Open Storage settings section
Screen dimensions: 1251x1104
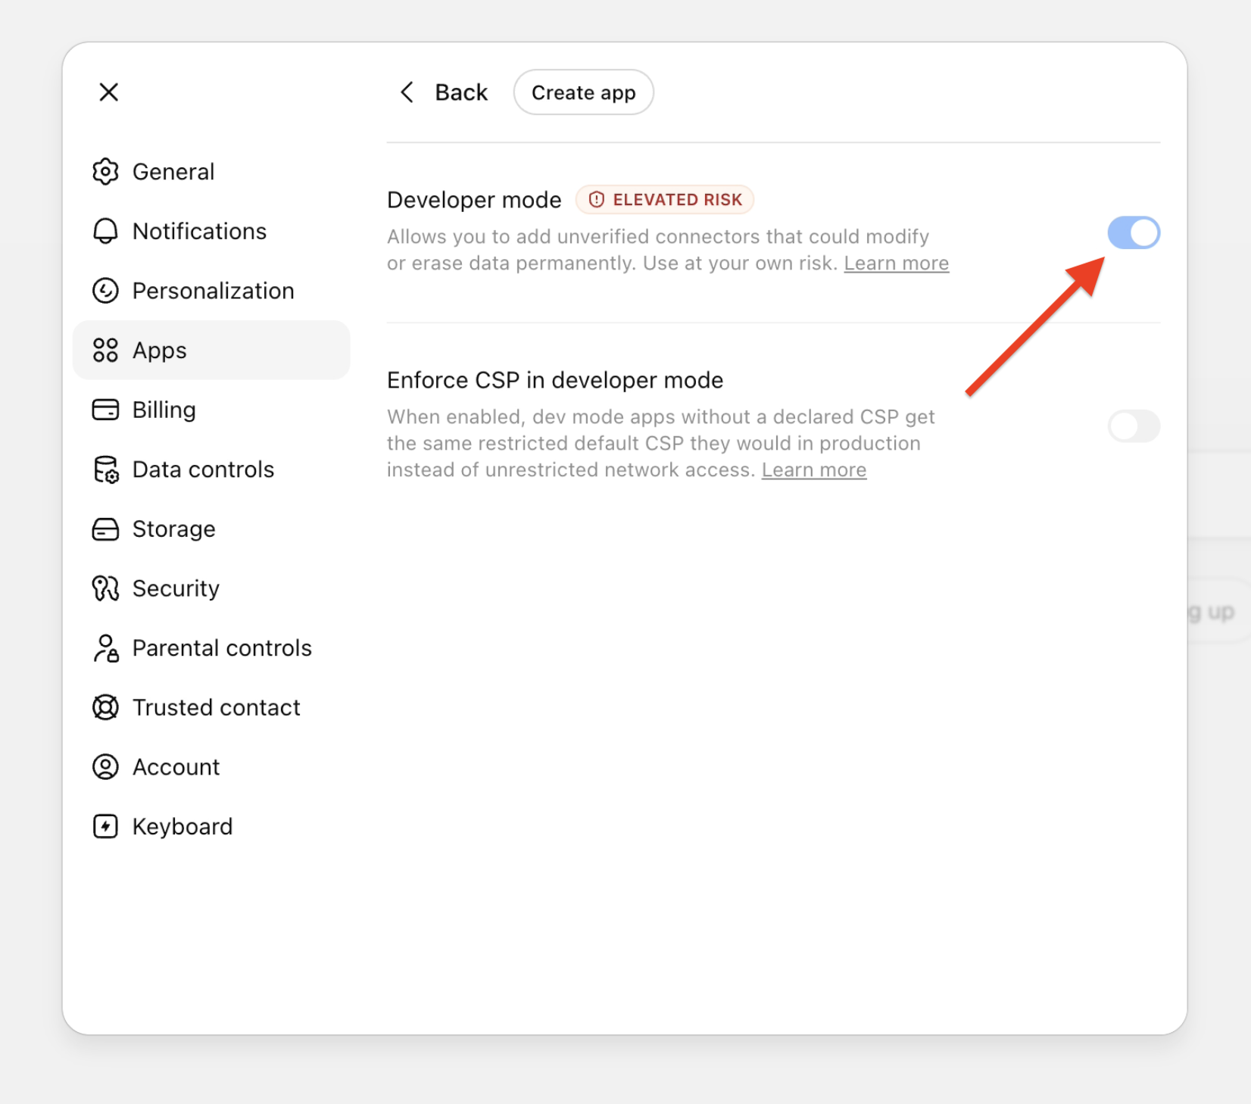(211, 529)
